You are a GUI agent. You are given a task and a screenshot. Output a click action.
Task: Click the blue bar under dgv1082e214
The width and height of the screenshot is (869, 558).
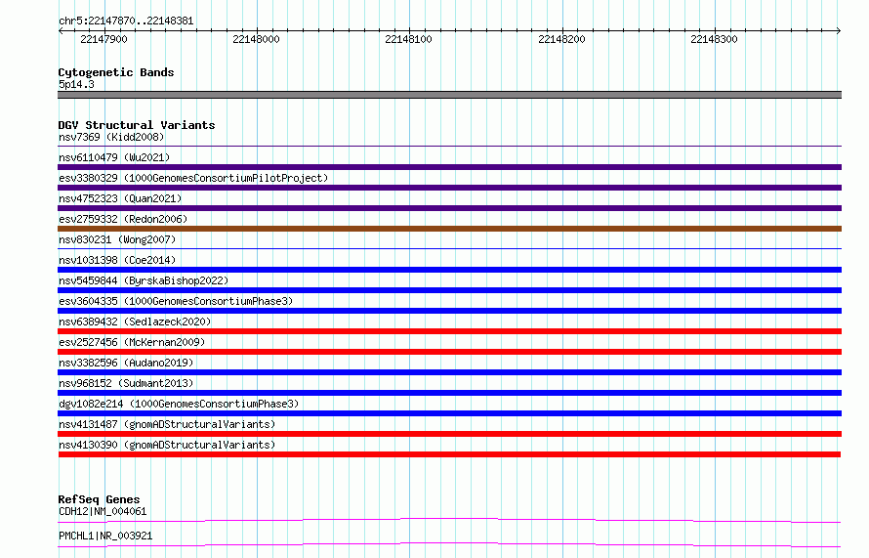449,413
